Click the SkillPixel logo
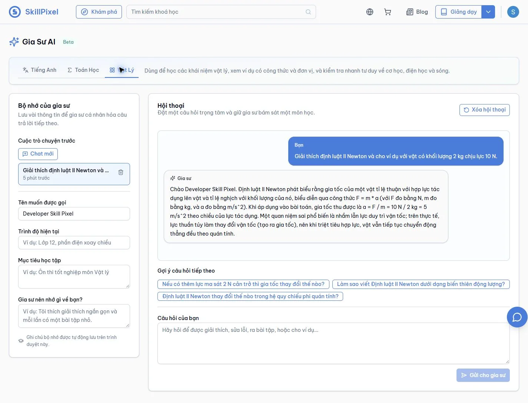The height and width of the screenshot is (403, 528). [15, 12]
